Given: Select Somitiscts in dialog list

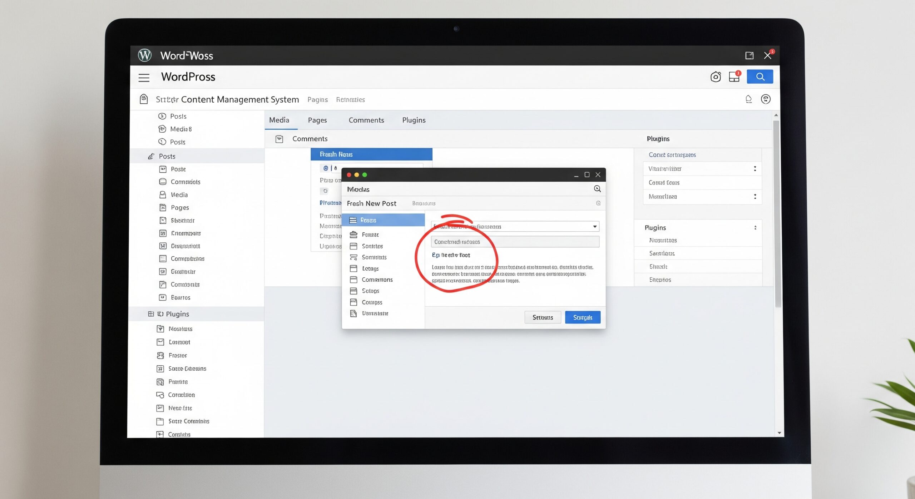Looking at the screenshot, I should point(374,257).
